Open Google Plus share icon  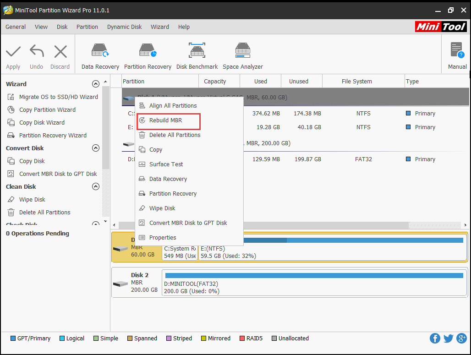461,338
